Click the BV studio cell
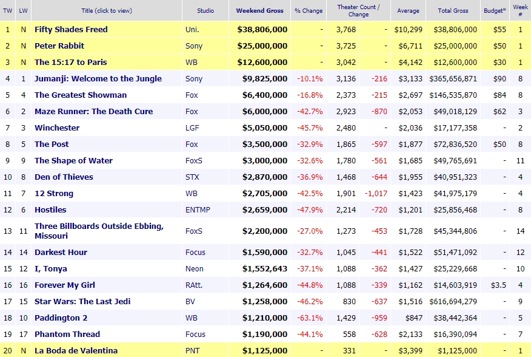Viewport: 531px width, 357px height. pos(190,301)
